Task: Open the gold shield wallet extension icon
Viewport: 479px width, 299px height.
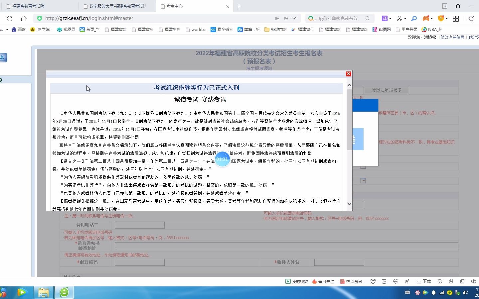Action: coord(441,18)
